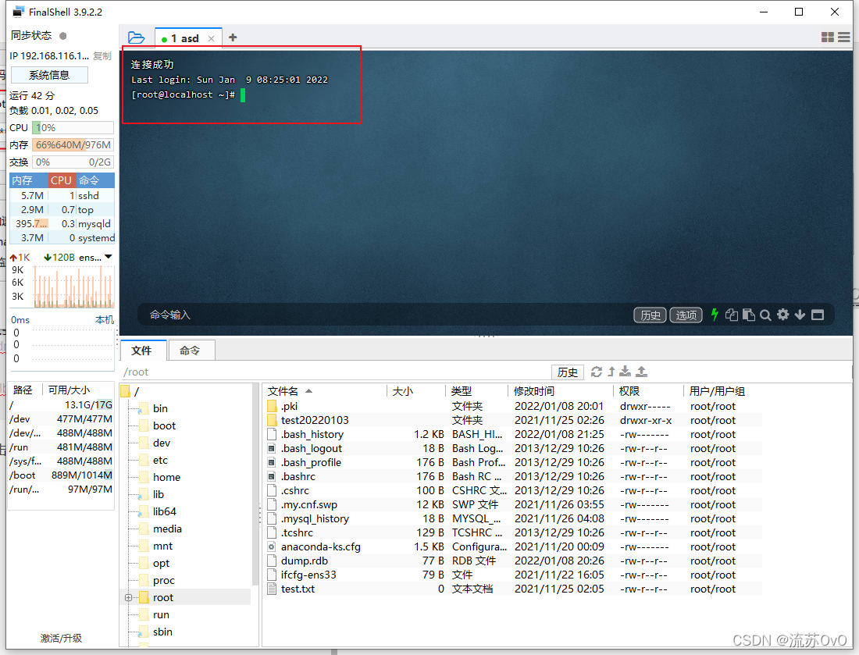Select the lib64 folder in tree
The image size is (859, 655).
coord(164,511)
